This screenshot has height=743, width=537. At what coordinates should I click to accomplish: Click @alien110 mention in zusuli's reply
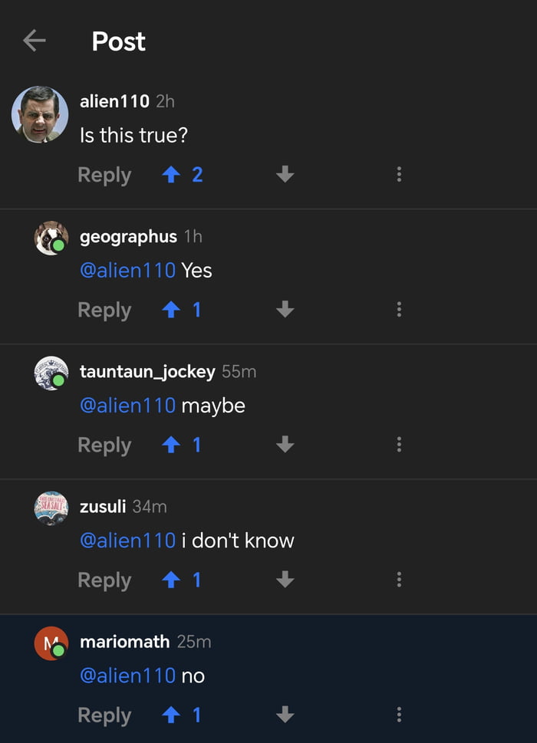tap(127, 540)
